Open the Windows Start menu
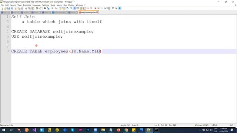This screenshot has height=133, width=237. [x=3, y=130]
